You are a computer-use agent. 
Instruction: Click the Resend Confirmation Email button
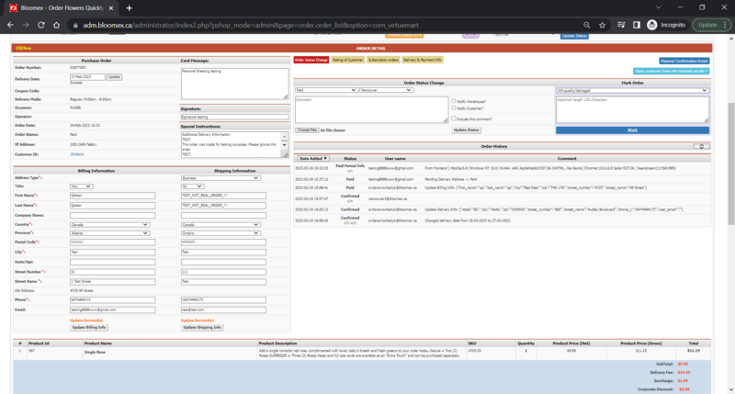(684, 61)
